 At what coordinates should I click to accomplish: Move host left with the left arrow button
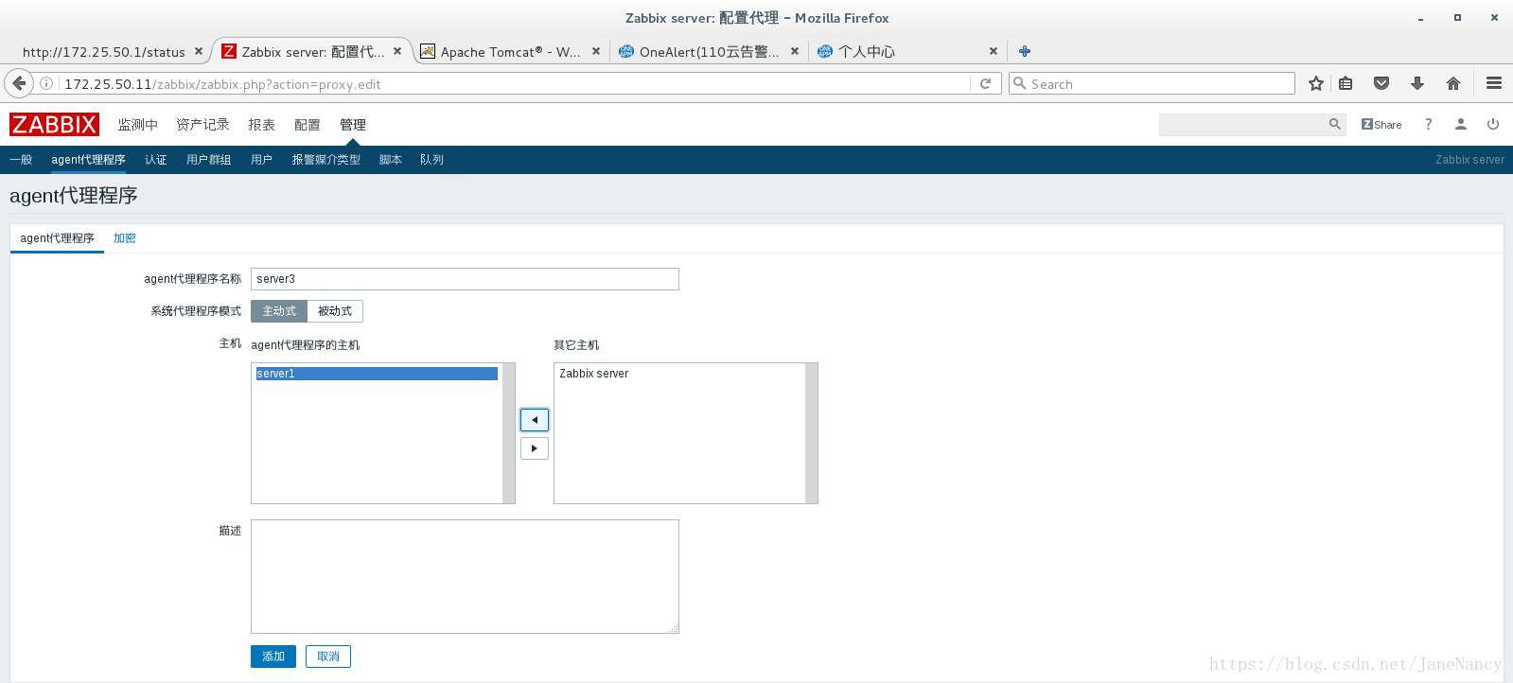535,420
